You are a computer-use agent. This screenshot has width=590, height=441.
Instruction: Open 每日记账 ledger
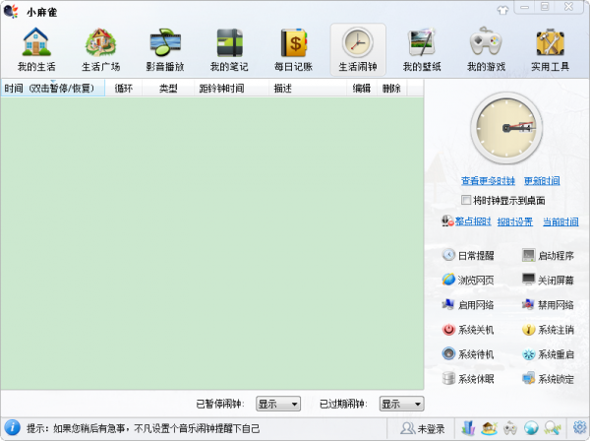(x=293, y=50)
